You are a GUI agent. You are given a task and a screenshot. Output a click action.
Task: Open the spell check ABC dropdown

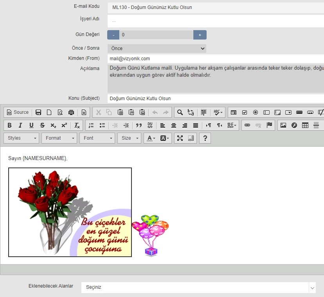coord(218,112)
